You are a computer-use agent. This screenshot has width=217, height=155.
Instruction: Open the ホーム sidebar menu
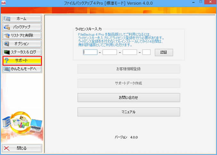coord(22,19)
